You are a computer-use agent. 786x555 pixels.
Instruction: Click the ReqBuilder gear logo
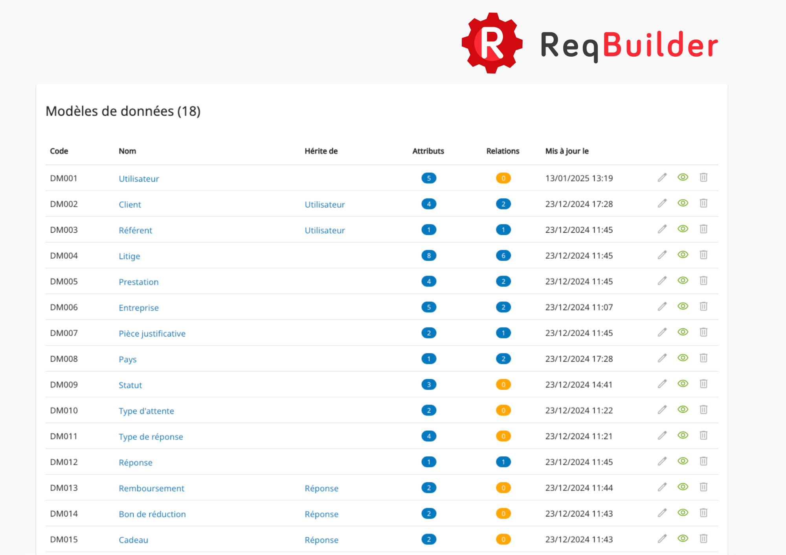pos(492,43)
